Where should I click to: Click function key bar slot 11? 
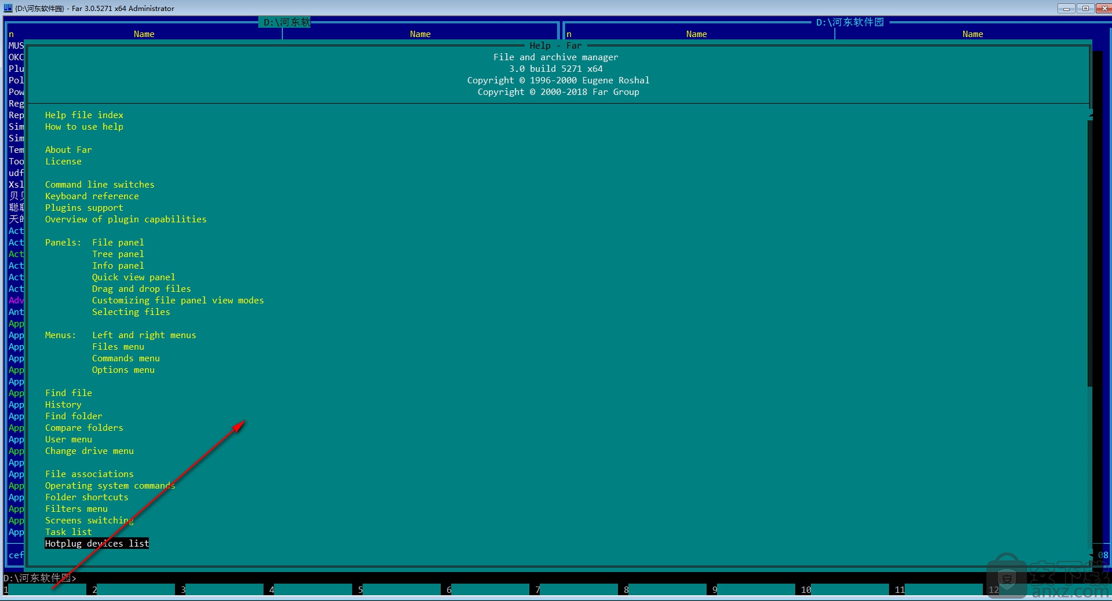938,589
